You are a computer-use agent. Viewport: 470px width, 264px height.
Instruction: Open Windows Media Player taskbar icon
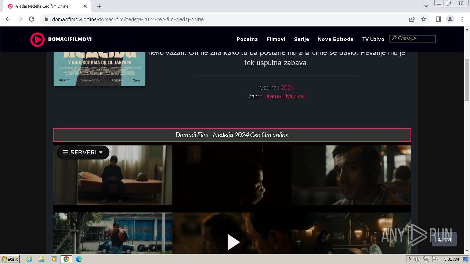click(54, 259)
